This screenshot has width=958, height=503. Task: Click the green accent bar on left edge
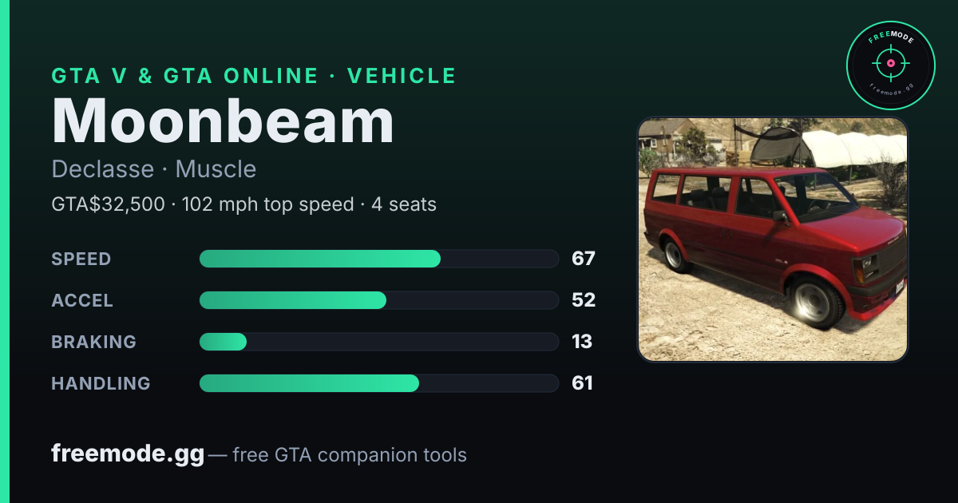4,252
